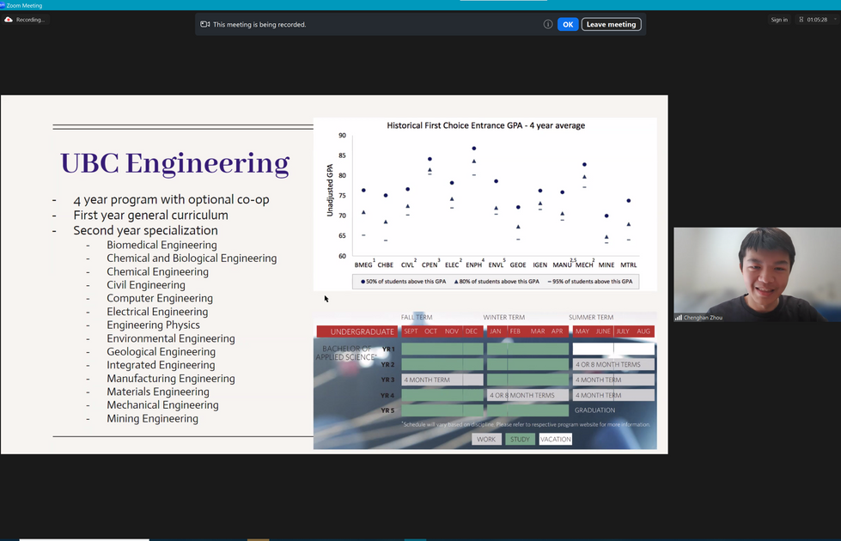
Task: Click the UBC Engineering slide heading
Action: point(174,163)
